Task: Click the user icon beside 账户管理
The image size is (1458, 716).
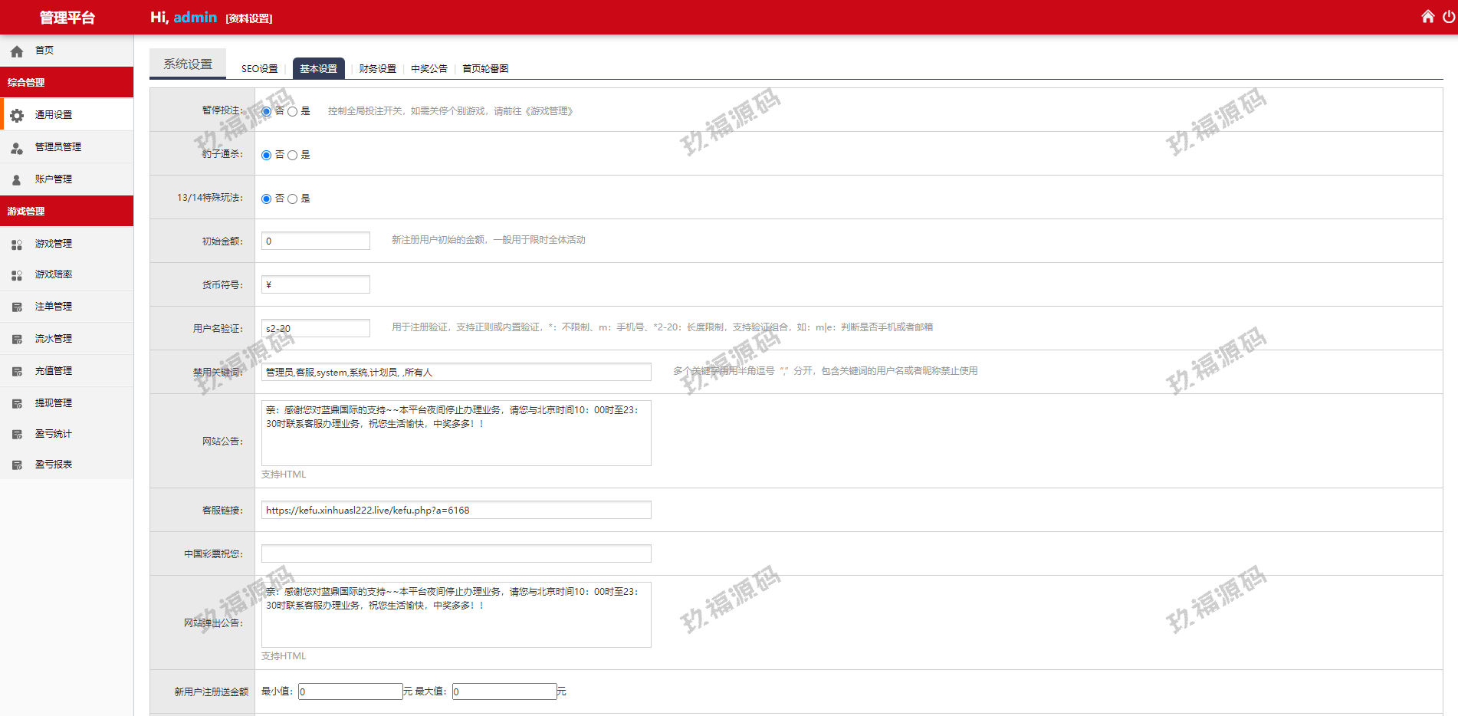Action: tap(17, 179)
